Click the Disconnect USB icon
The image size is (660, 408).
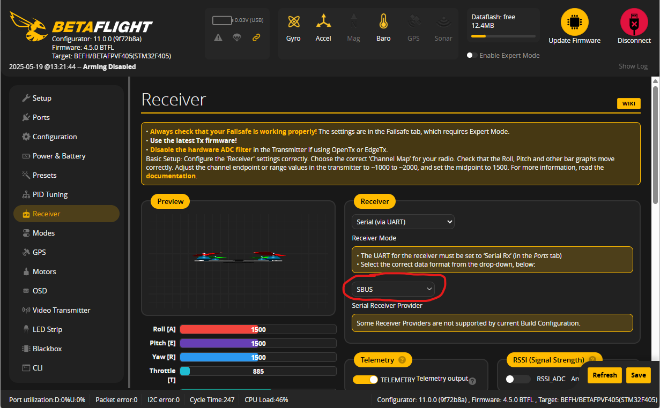click(x=634, y=22)
